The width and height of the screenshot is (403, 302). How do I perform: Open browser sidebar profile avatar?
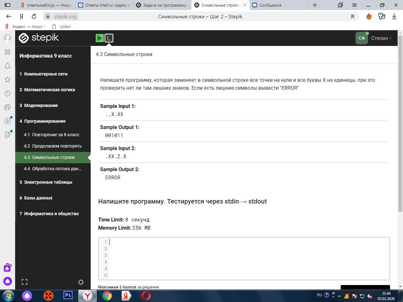pyautogui.click(x=8, y=38)
